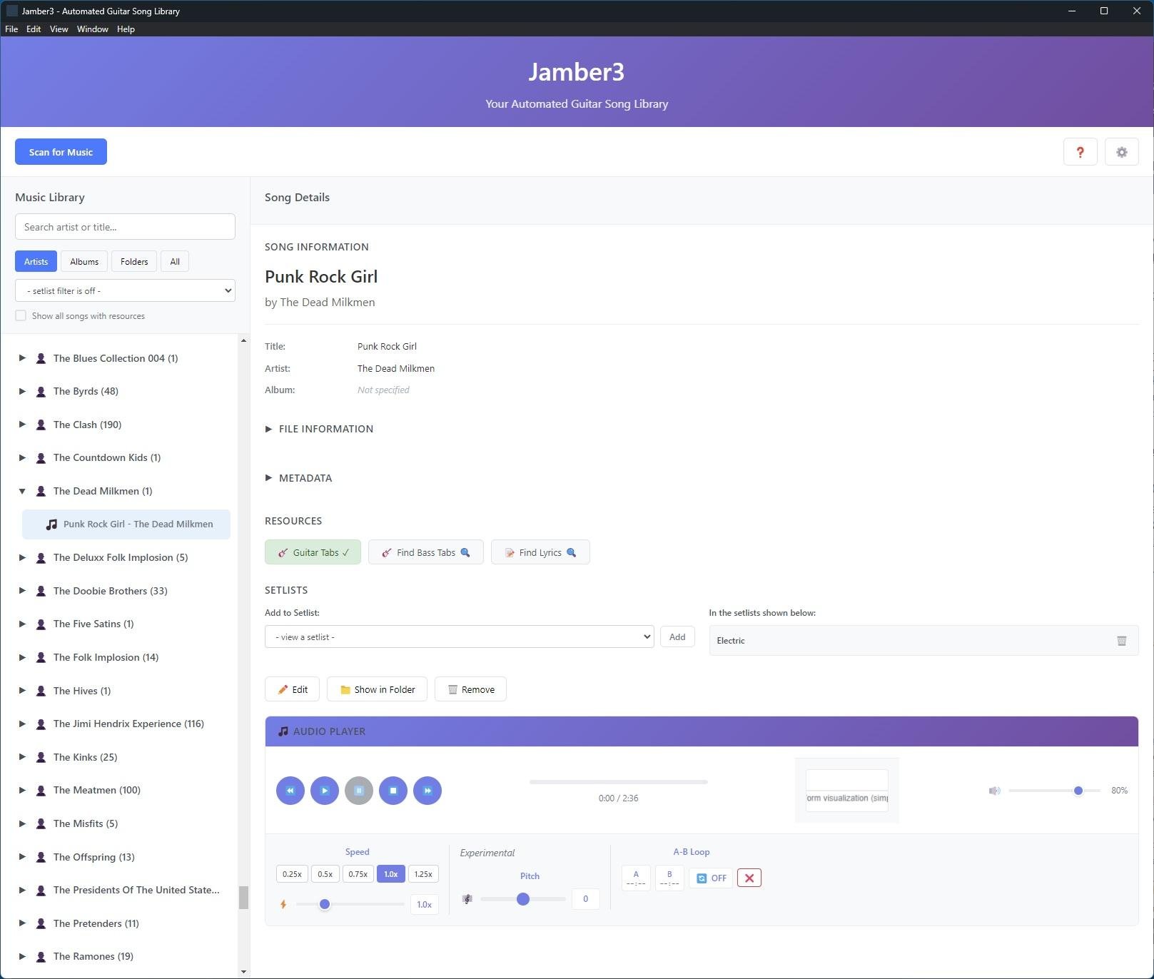Image resolution: width=1154 pixels, height=979 pixels.
Task: Click the rewind playback button
Action: [290, 791]
